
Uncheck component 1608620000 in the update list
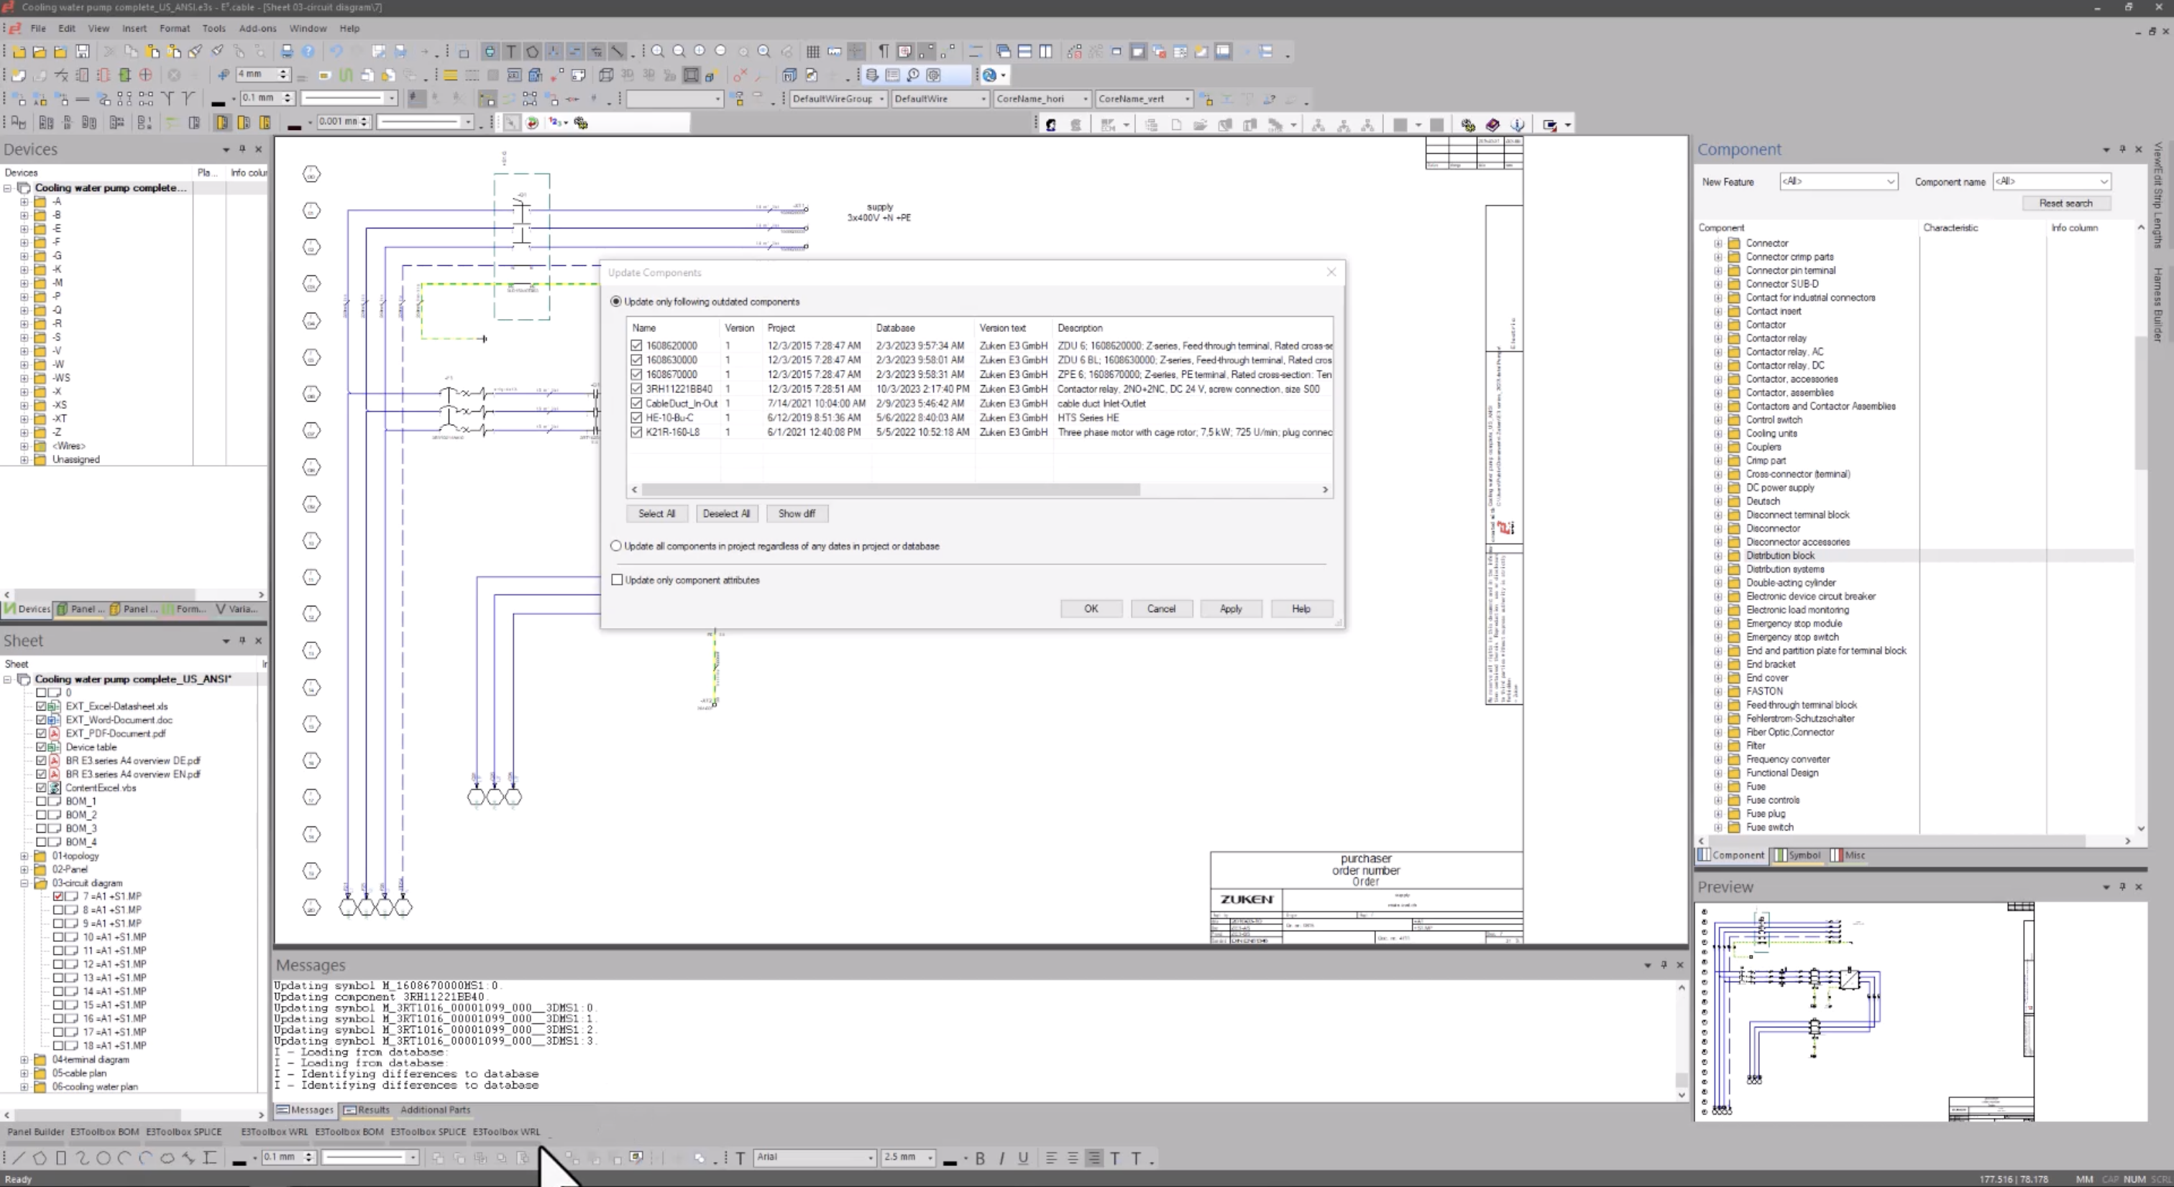636,345
